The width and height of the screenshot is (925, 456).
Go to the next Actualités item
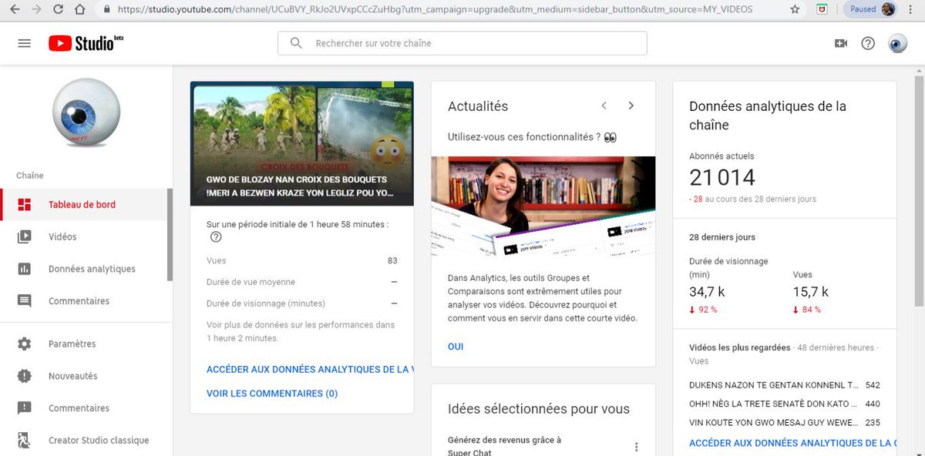631,106
